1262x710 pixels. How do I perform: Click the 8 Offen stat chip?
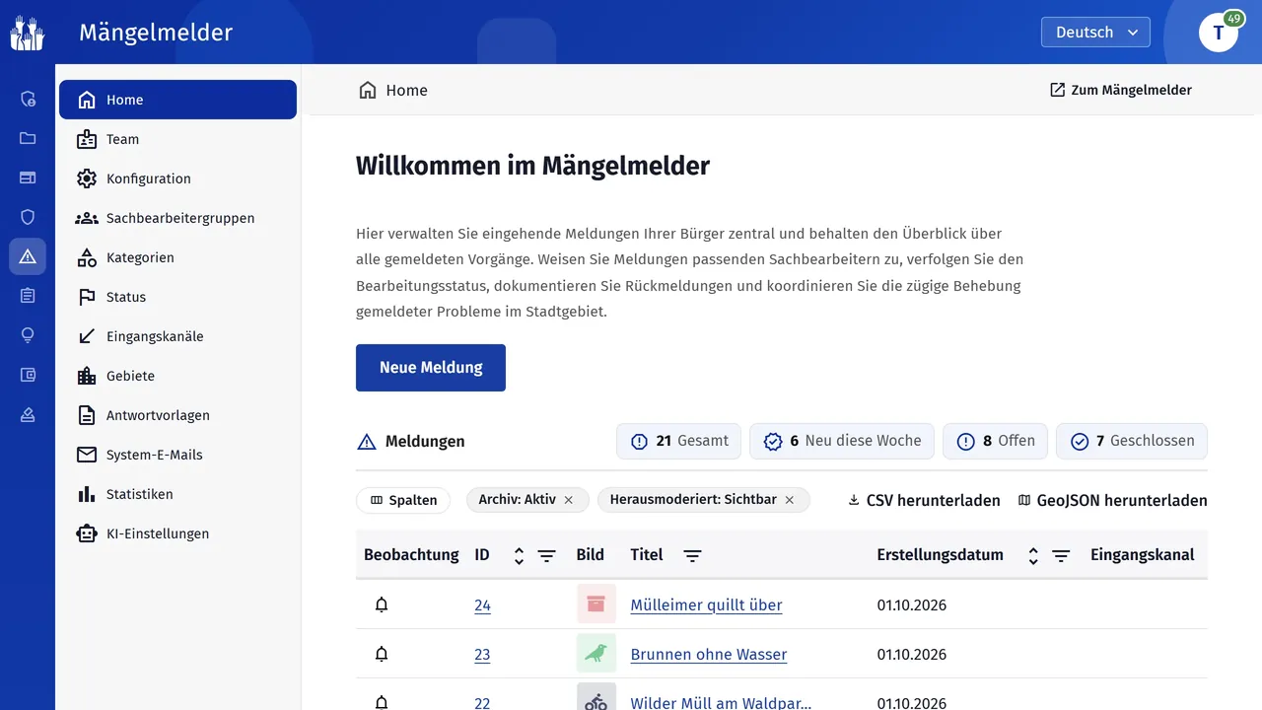pyautogui.click(x=995, y=441)
